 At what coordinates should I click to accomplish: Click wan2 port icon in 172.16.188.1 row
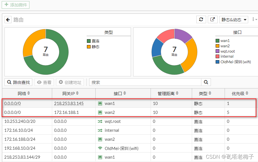tap(100, 112)
